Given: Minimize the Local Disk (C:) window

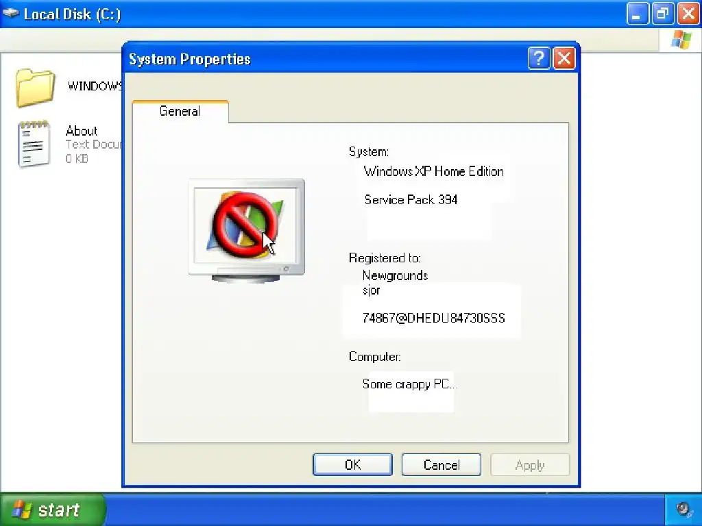Looking at the screenshot, I should click(637, 14).
